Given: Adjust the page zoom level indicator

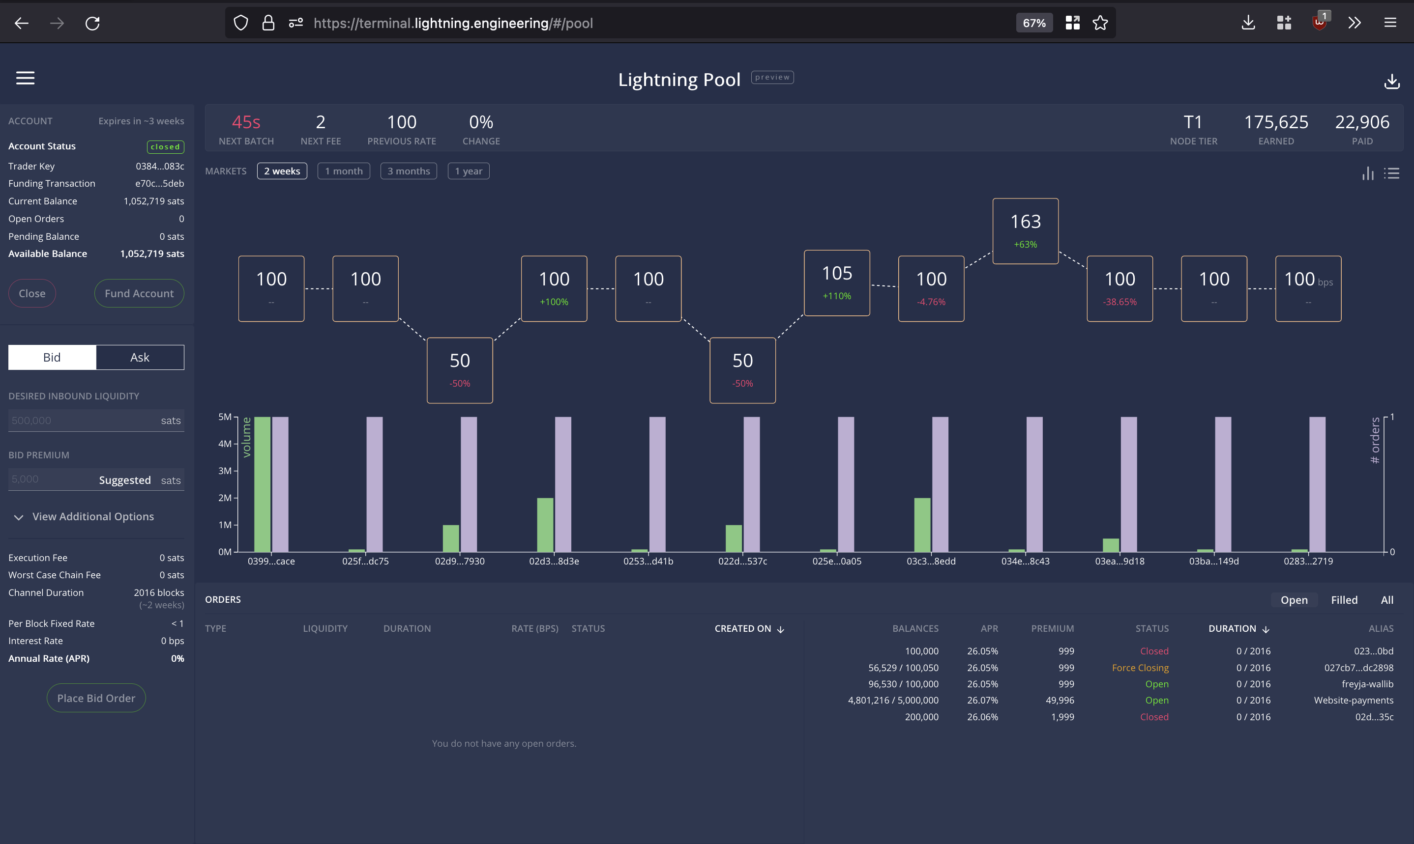Looking at the screenshot, I should pyautogui.click(x=1034, y=23).
